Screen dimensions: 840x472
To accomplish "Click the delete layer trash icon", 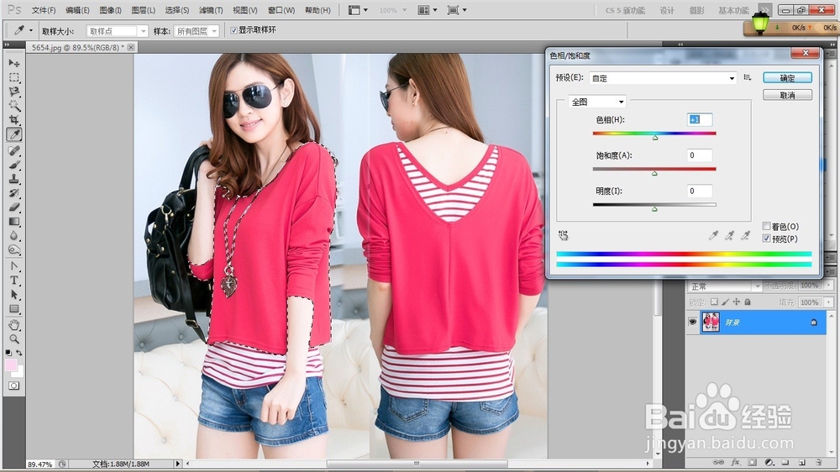I will click(818, 462).
